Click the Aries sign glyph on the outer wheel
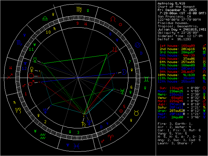The height and width of the screenshot is (156, 208). pos(111,137)
